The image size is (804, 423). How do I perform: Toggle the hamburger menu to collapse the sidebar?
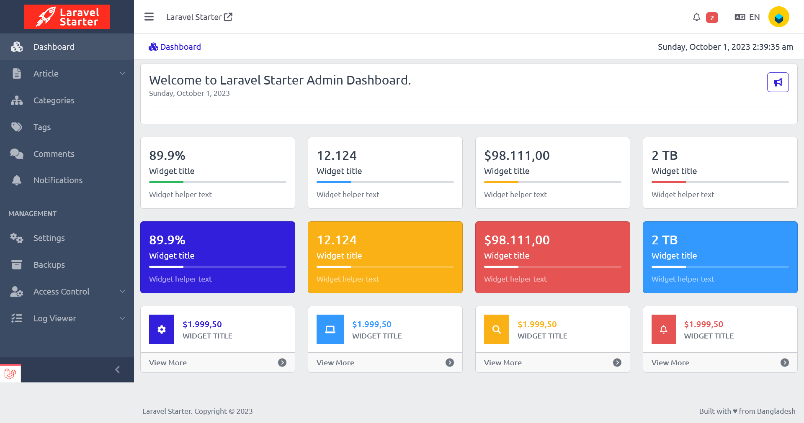[149, 17]
